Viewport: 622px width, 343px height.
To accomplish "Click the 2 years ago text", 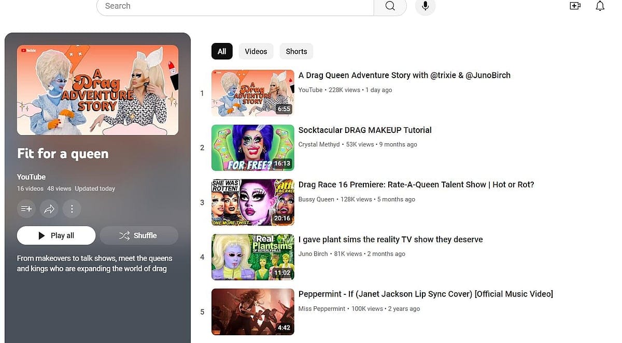I will point(404,309).
